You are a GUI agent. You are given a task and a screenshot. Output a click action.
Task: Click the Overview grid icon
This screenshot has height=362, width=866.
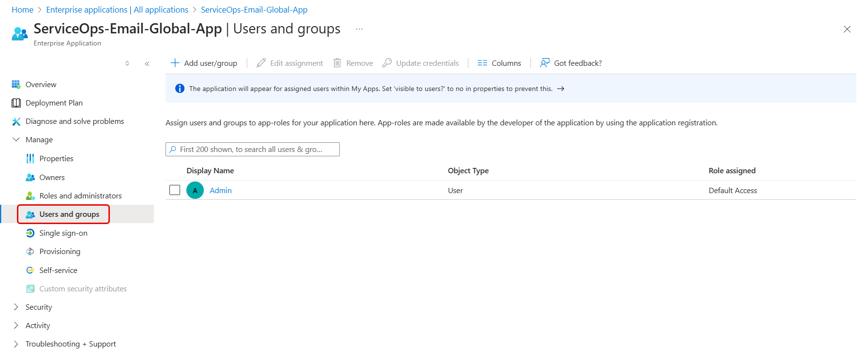click(x=16, y=84)
